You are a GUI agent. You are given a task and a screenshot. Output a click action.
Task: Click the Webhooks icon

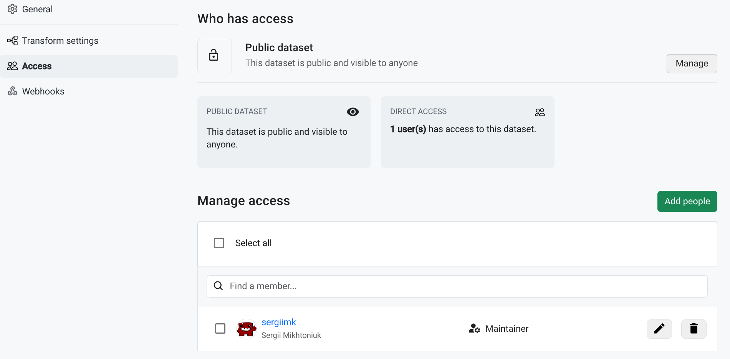[x=12, y=91]
